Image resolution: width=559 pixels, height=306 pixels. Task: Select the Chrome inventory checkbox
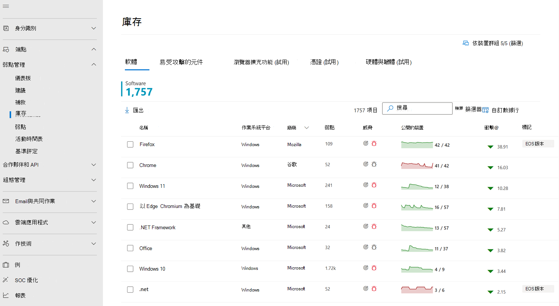click(130, 165)
